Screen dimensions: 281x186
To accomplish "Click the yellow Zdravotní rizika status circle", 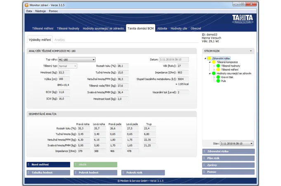I will (209, 59).
